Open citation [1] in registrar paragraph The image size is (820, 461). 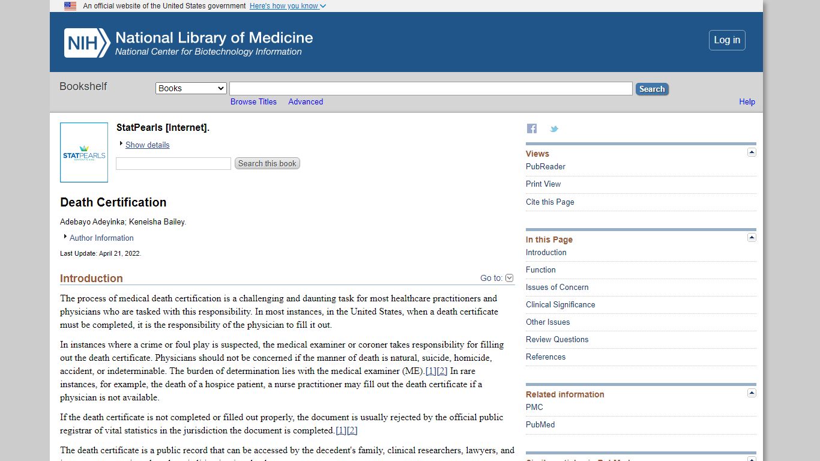(341, 430)
